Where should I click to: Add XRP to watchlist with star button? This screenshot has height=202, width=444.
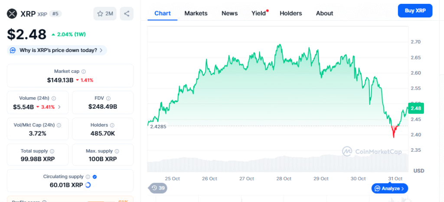[105, 13]
